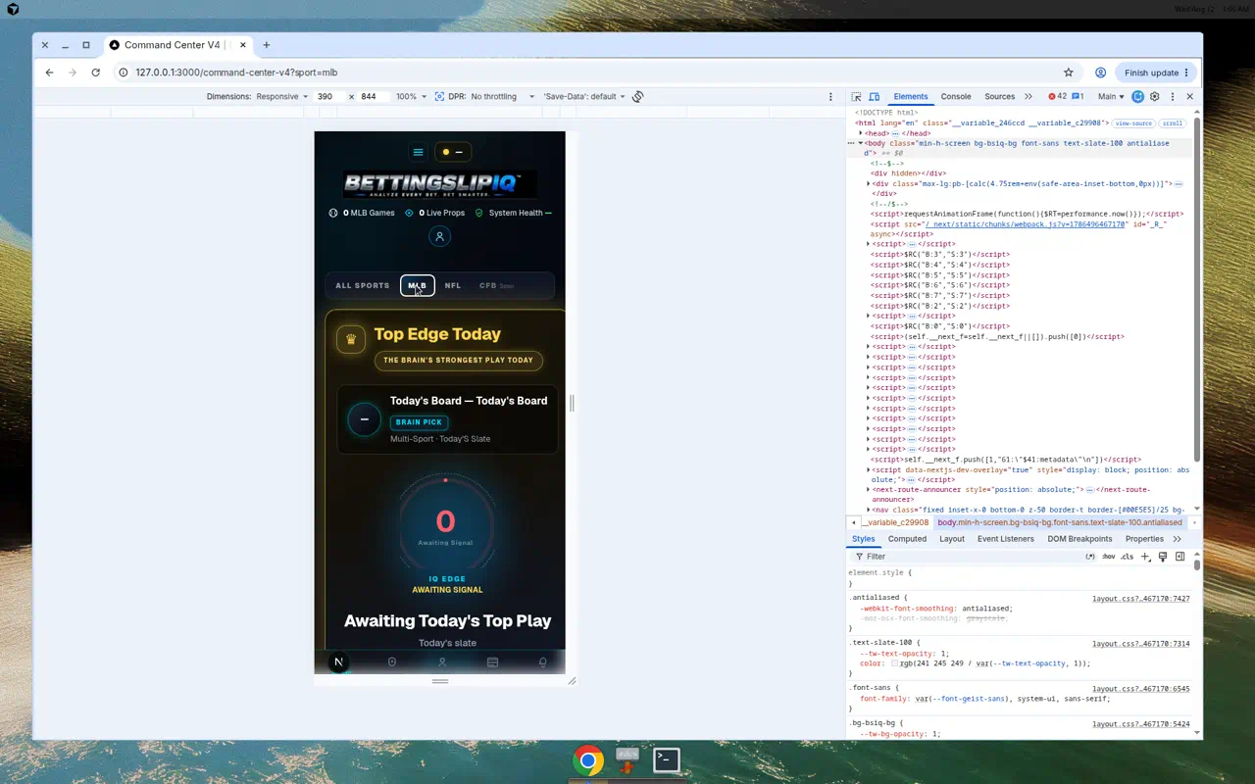This screenshot has height=784, width=1255.
Task: Open the Save-Data default dropdown
Action: coord(584,97)
